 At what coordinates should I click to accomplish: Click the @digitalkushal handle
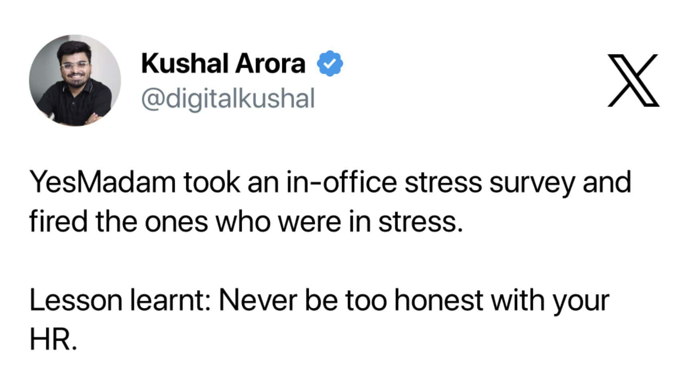[228, 98]
